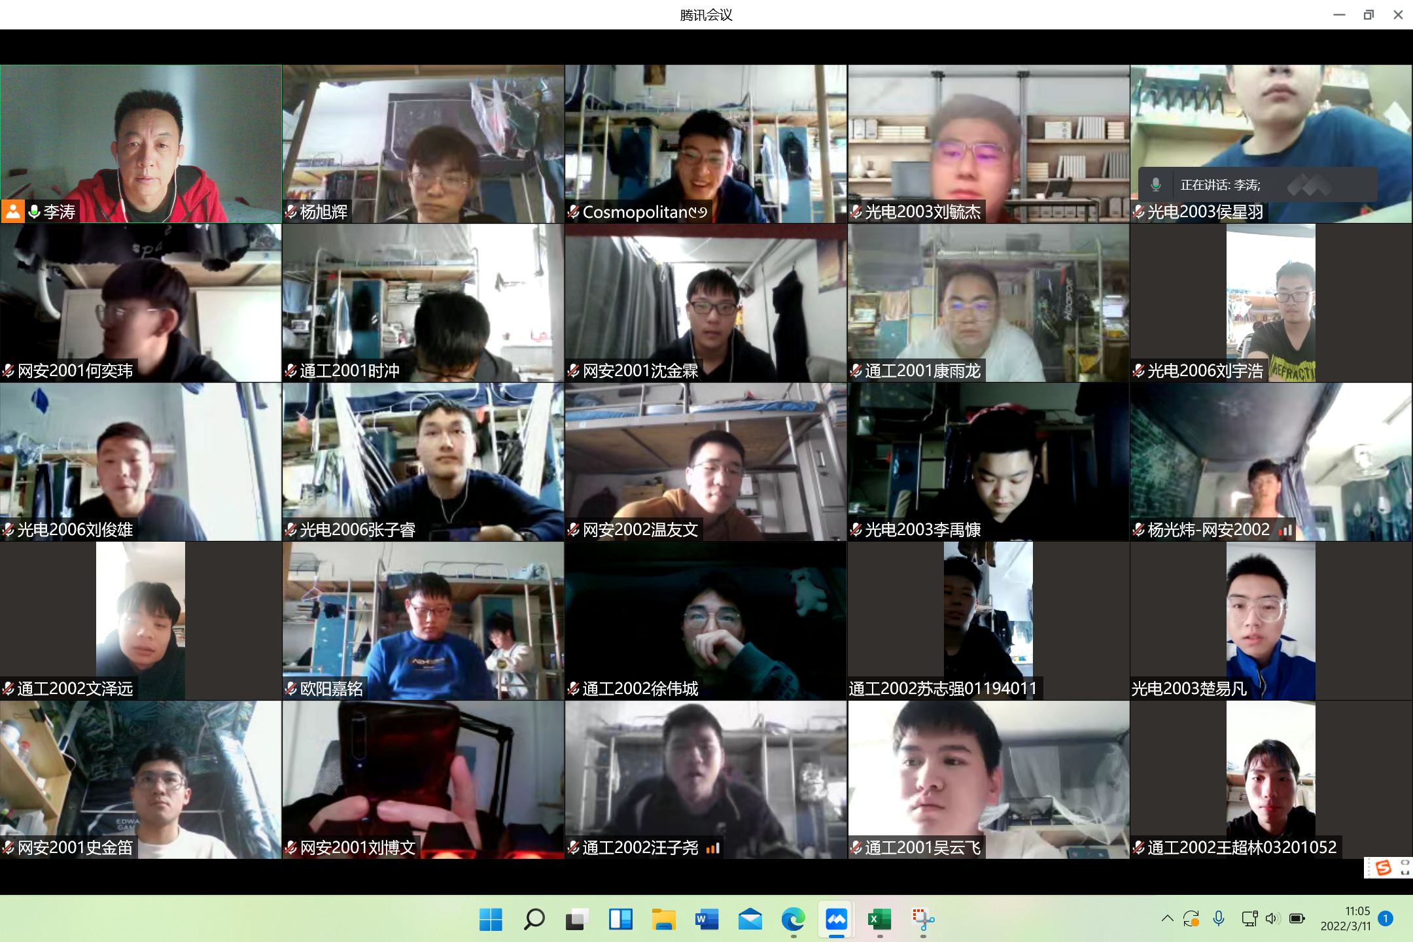Open the Windows widgets panel

(620, 919)
